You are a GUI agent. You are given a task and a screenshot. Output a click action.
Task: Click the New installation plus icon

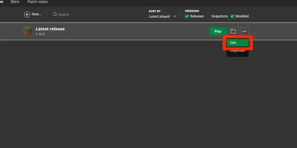click(27, 14)
